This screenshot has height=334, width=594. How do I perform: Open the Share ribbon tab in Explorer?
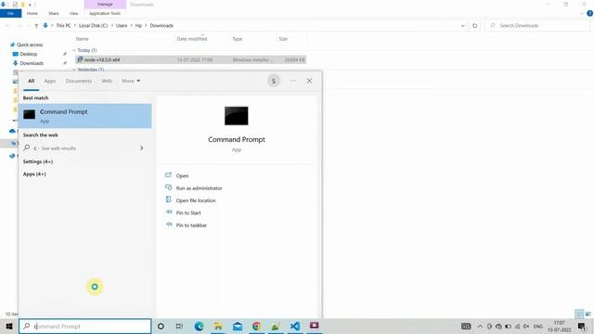tap(54, 13)
